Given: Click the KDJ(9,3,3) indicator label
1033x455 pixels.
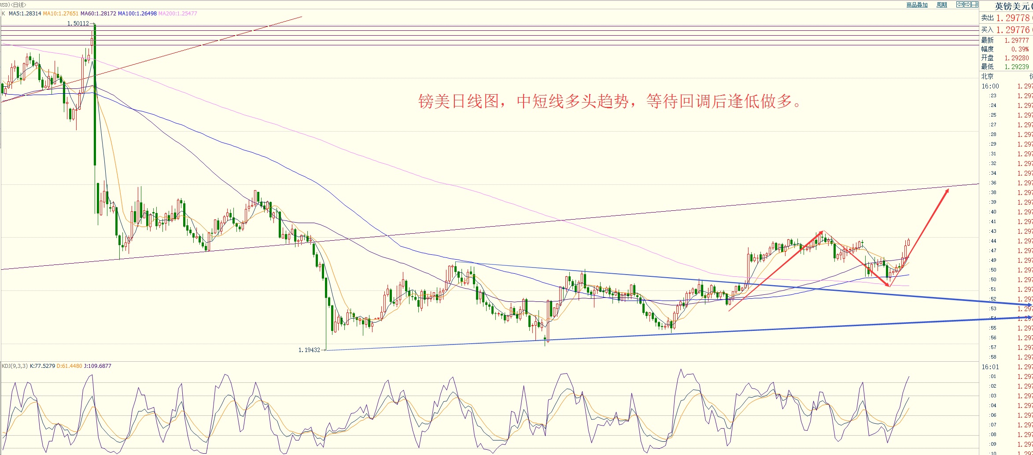Looking at the screenshot, I should [15, 366].
